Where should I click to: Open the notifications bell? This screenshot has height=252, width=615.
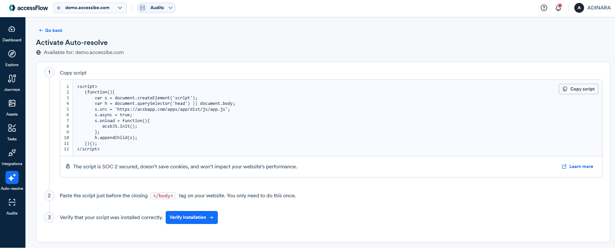[558, 8]
